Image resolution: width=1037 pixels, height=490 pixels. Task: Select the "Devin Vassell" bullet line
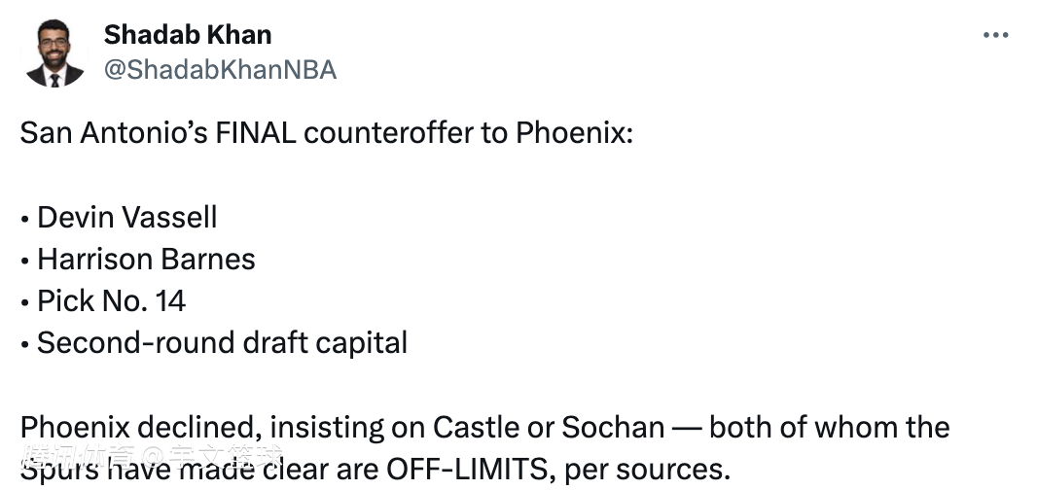[x=119, y=218]
